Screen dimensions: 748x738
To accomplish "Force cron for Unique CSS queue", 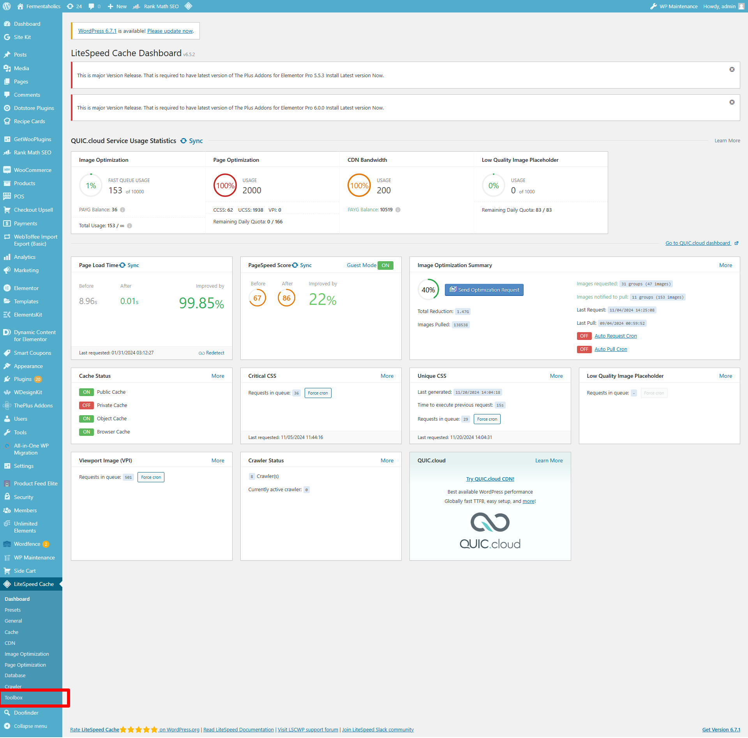I will 487,419.
